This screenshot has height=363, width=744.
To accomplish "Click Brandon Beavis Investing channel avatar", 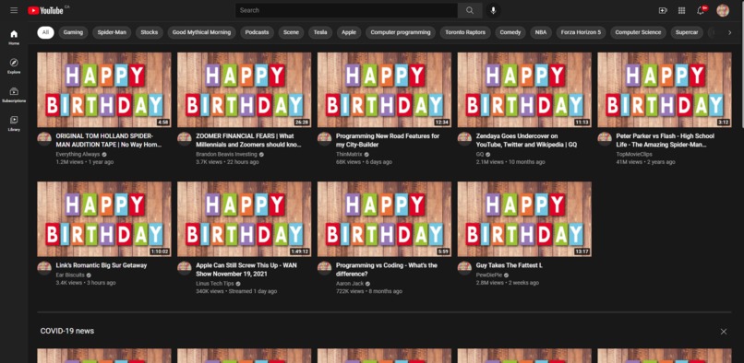I will [184, 139].
